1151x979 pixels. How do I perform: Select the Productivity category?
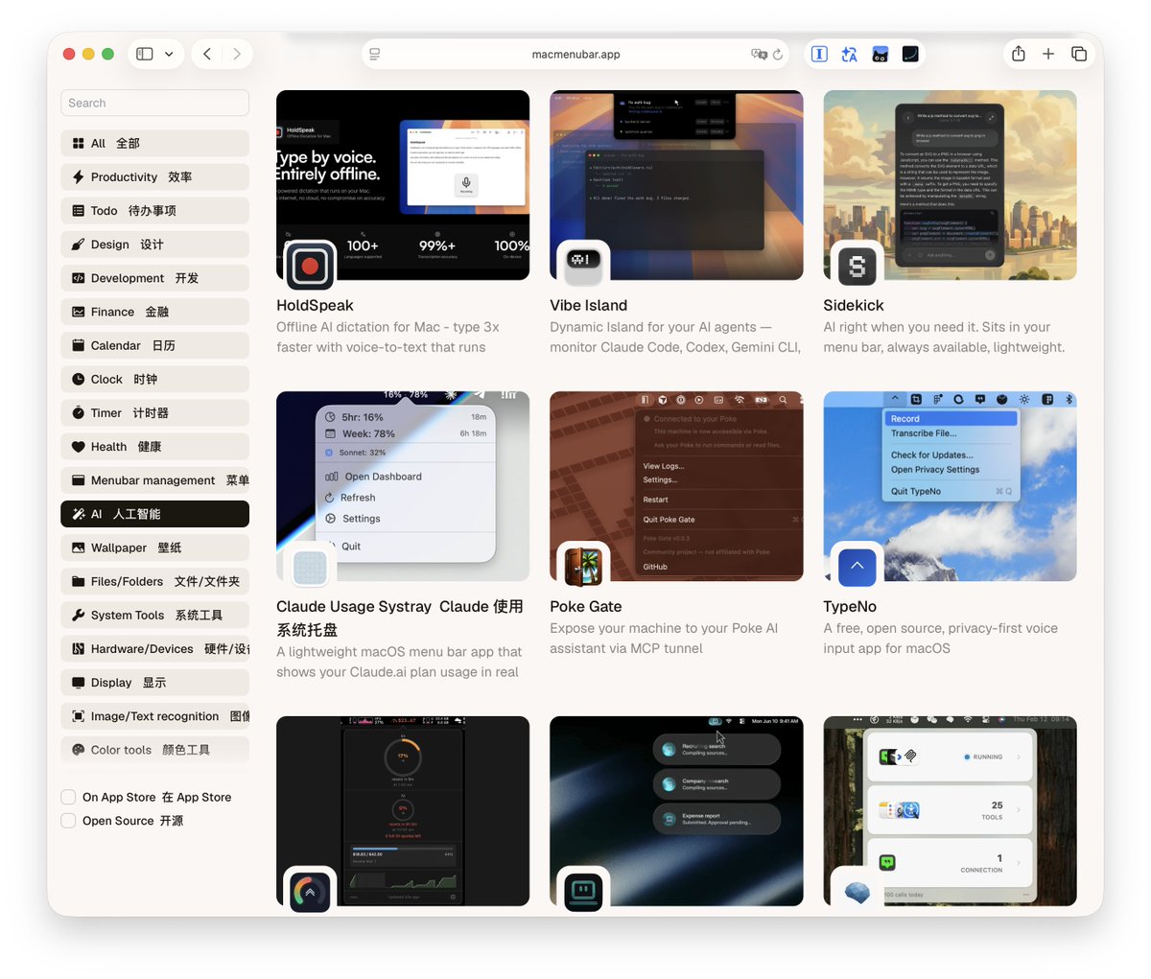click(154, 176)
